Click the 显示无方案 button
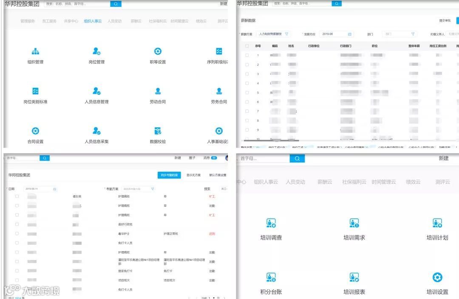The height and width of the screenshot is (299, 459). click(193, 175)
